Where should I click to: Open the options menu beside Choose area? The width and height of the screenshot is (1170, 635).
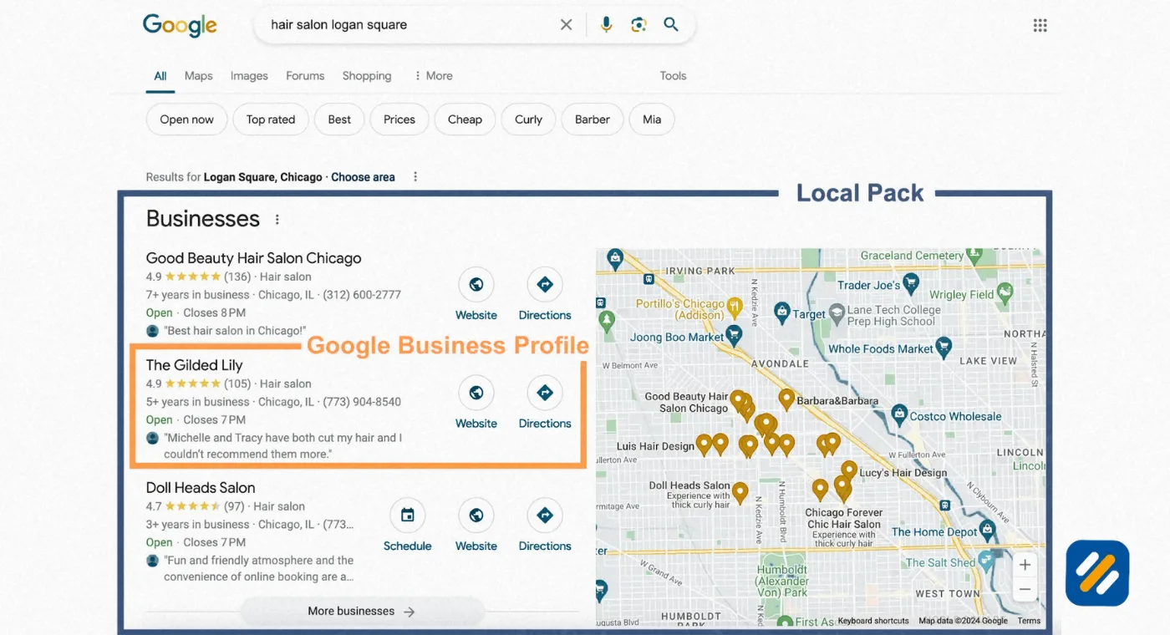tap(415, 177)
